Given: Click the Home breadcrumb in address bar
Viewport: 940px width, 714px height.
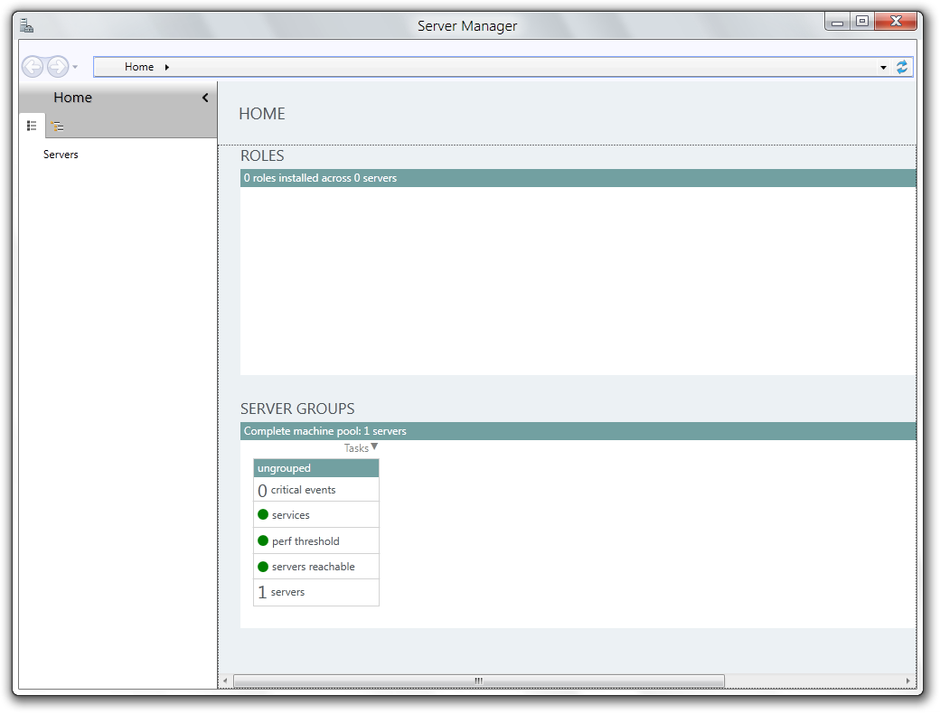Looking at the screenshot, I should pyautogui.click(x=139, y=67).
